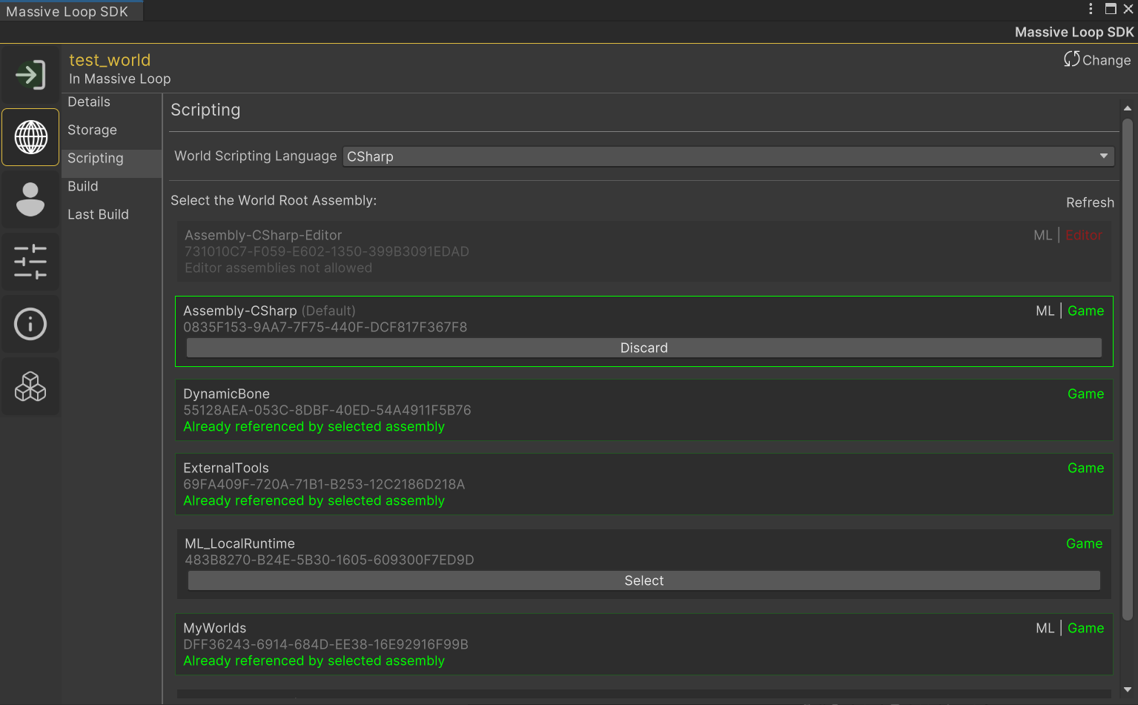Discard the Assembly-CSharp selection
The width and height of the screenshot is (1138, 705).
point(644,348)
